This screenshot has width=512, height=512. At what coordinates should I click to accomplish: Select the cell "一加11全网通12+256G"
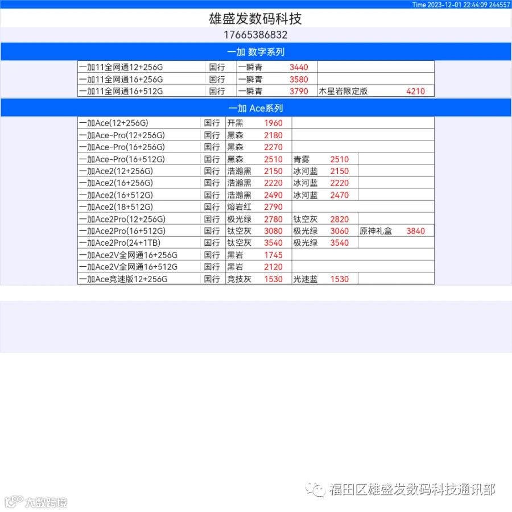(121, 67)
